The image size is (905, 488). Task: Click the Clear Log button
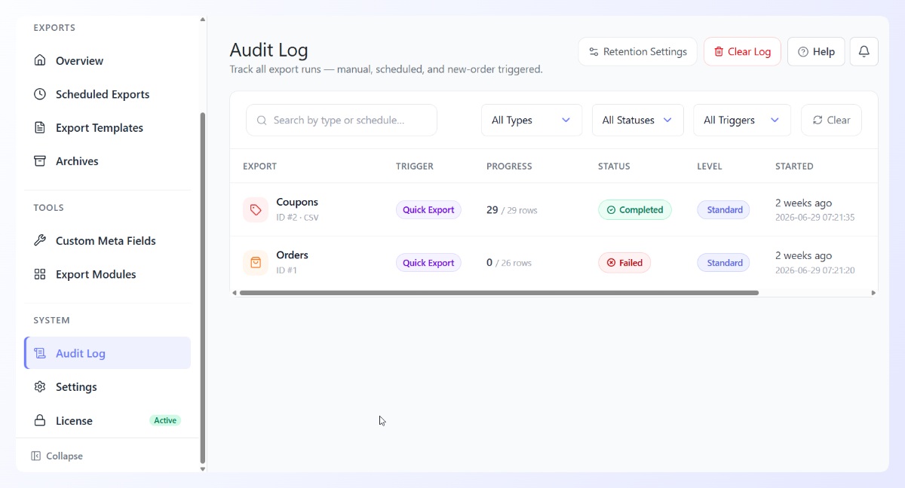pyautogui.click(x=742, y=52)
